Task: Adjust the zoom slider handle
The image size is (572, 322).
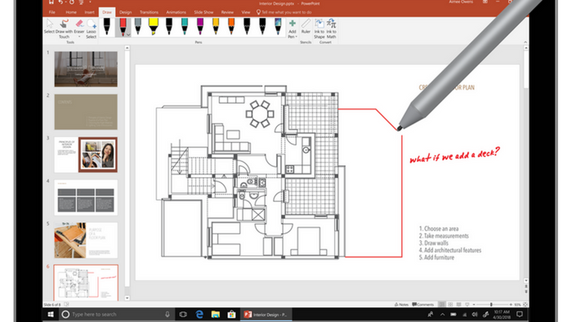Action: pyautogui.click(x=491, y=305)
